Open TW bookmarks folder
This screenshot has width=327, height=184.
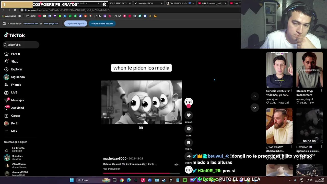click(x=117, y=16)
